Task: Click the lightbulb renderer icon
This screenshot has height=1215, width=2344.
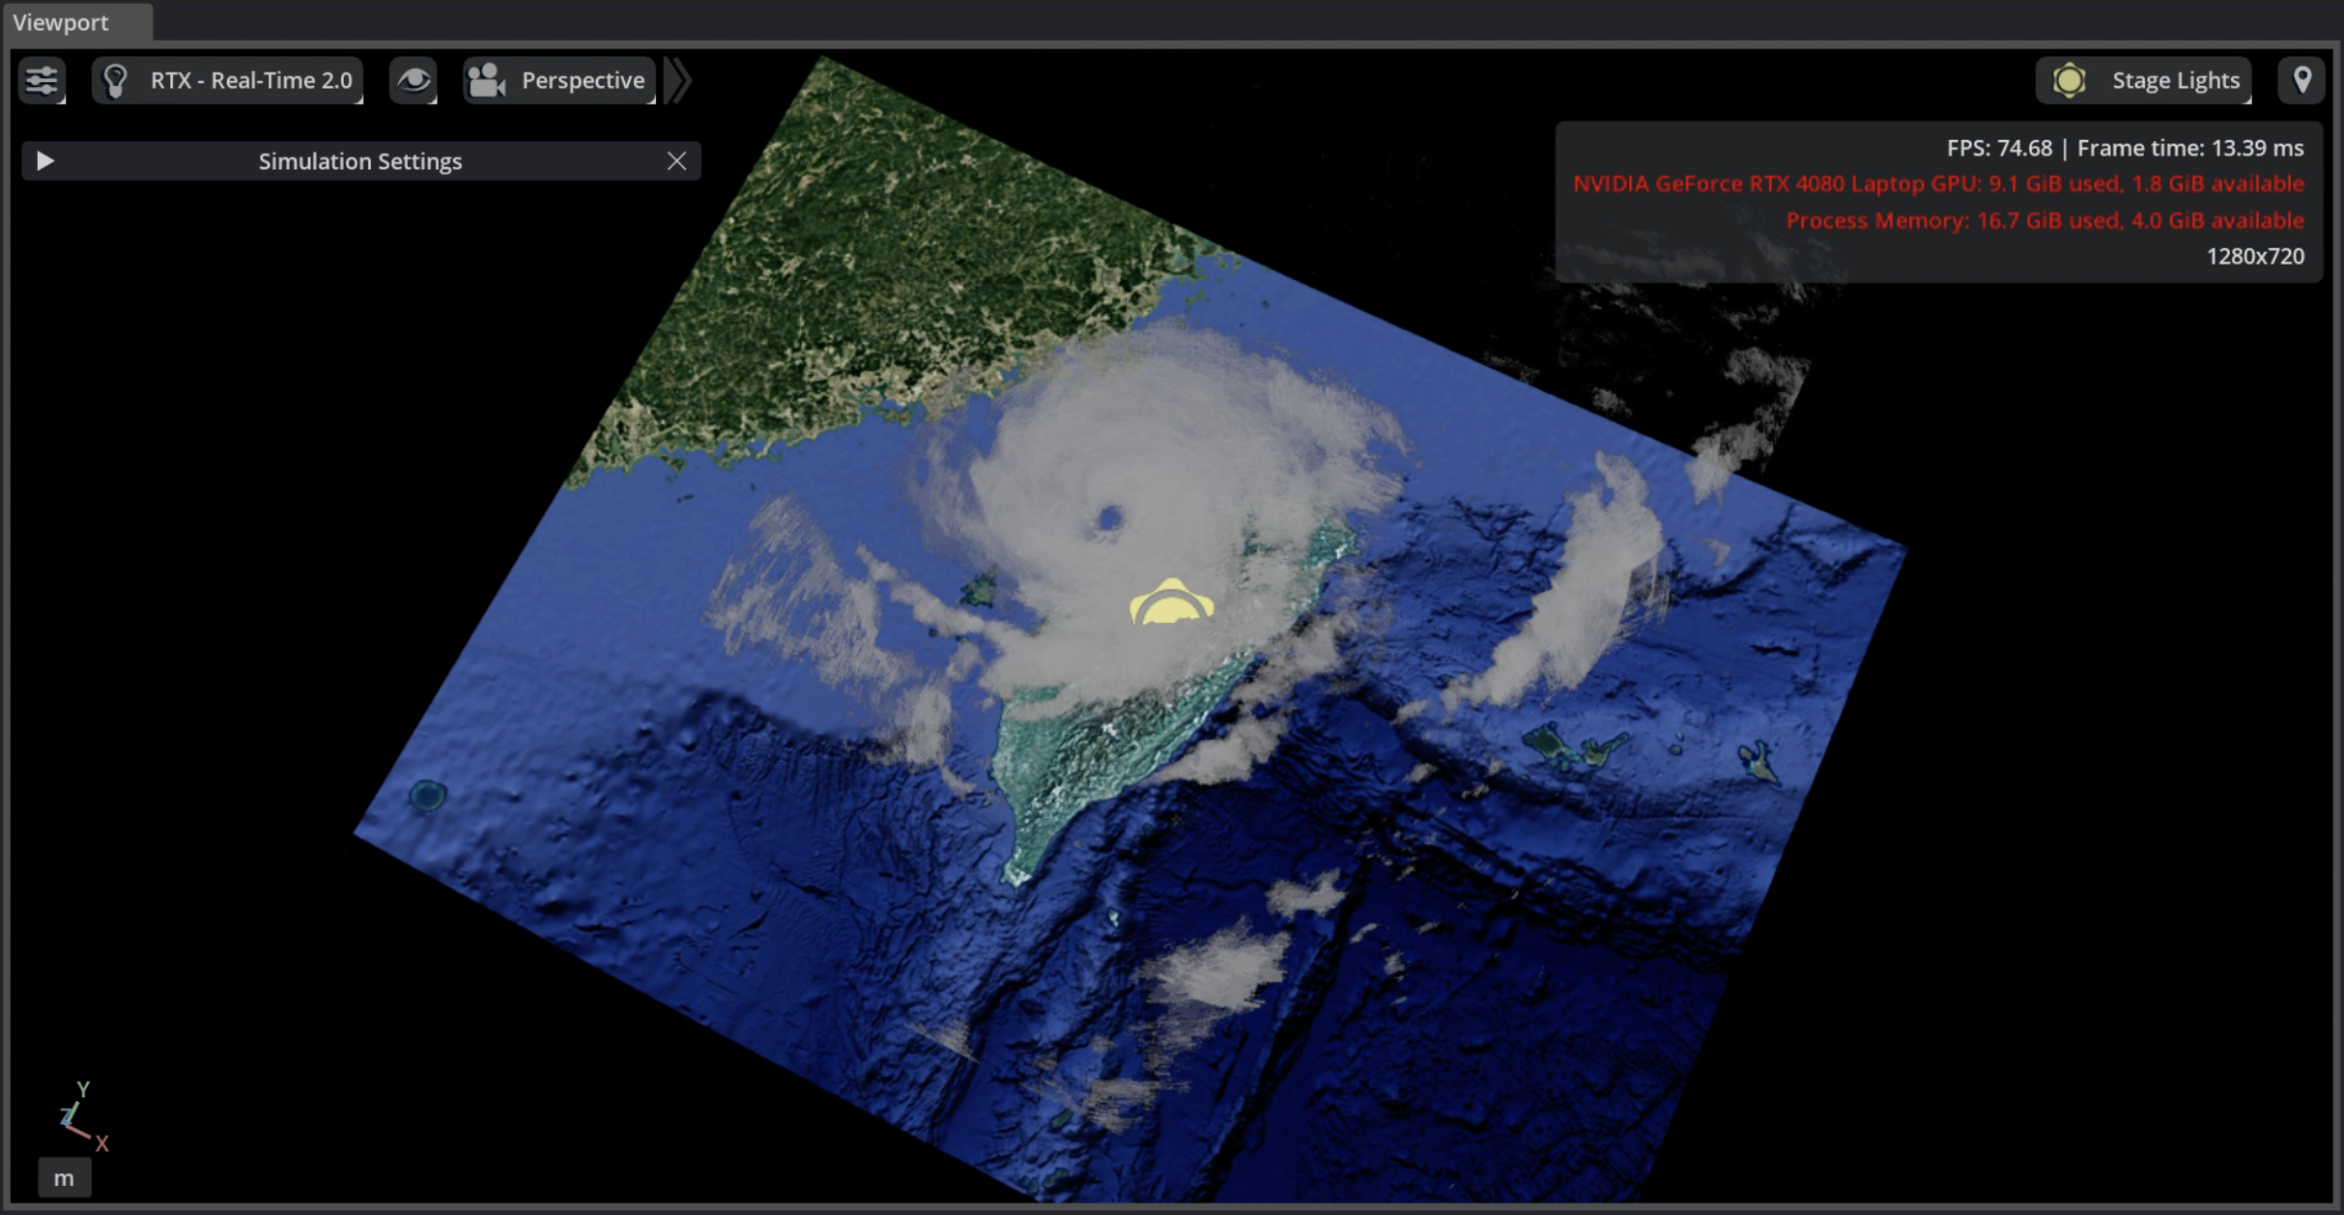Action: point(116,80)
